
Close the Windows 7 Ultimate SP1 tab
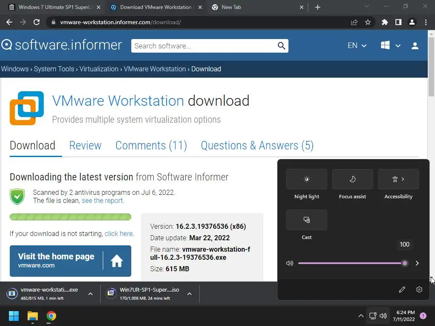point(99,7)
